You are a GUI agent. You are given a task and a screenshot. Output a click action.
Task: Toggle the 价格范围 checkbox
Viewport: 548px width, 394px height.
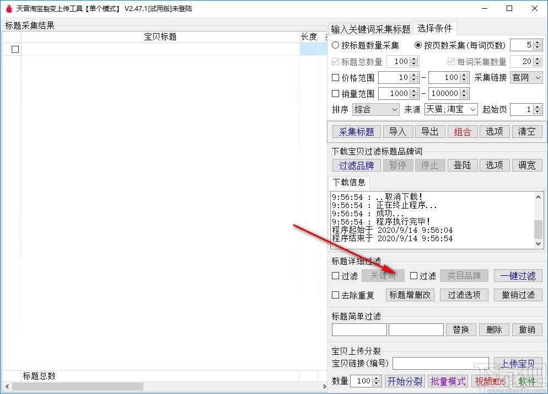pyautogui.click(x=335, y=77)
